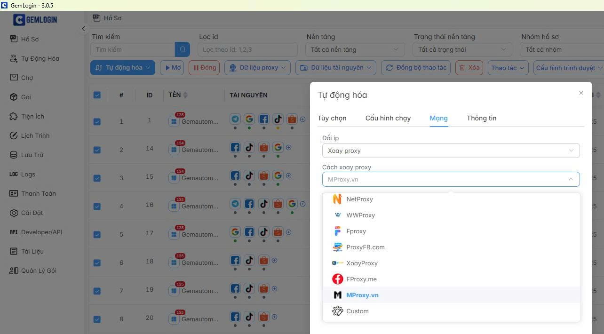Click the Mở open button
This screenshot has height=334, width=604.
172,68
